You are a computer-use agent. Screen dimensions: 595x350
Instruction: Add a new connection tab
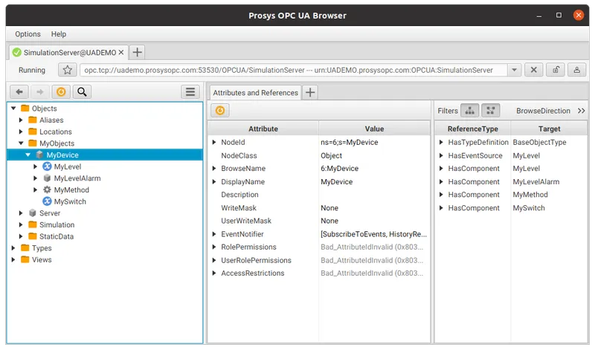coord(138,52)
